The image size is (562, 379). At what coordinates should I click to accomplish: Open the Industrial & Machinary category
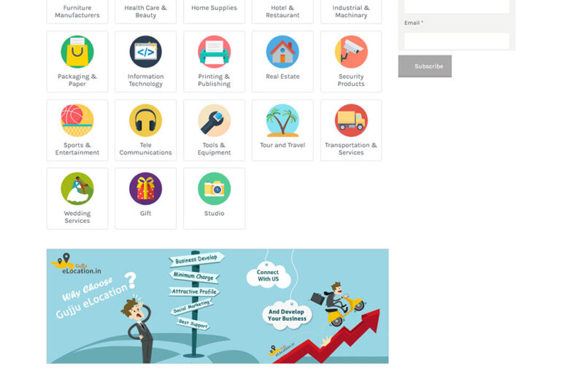coord(351,12)
